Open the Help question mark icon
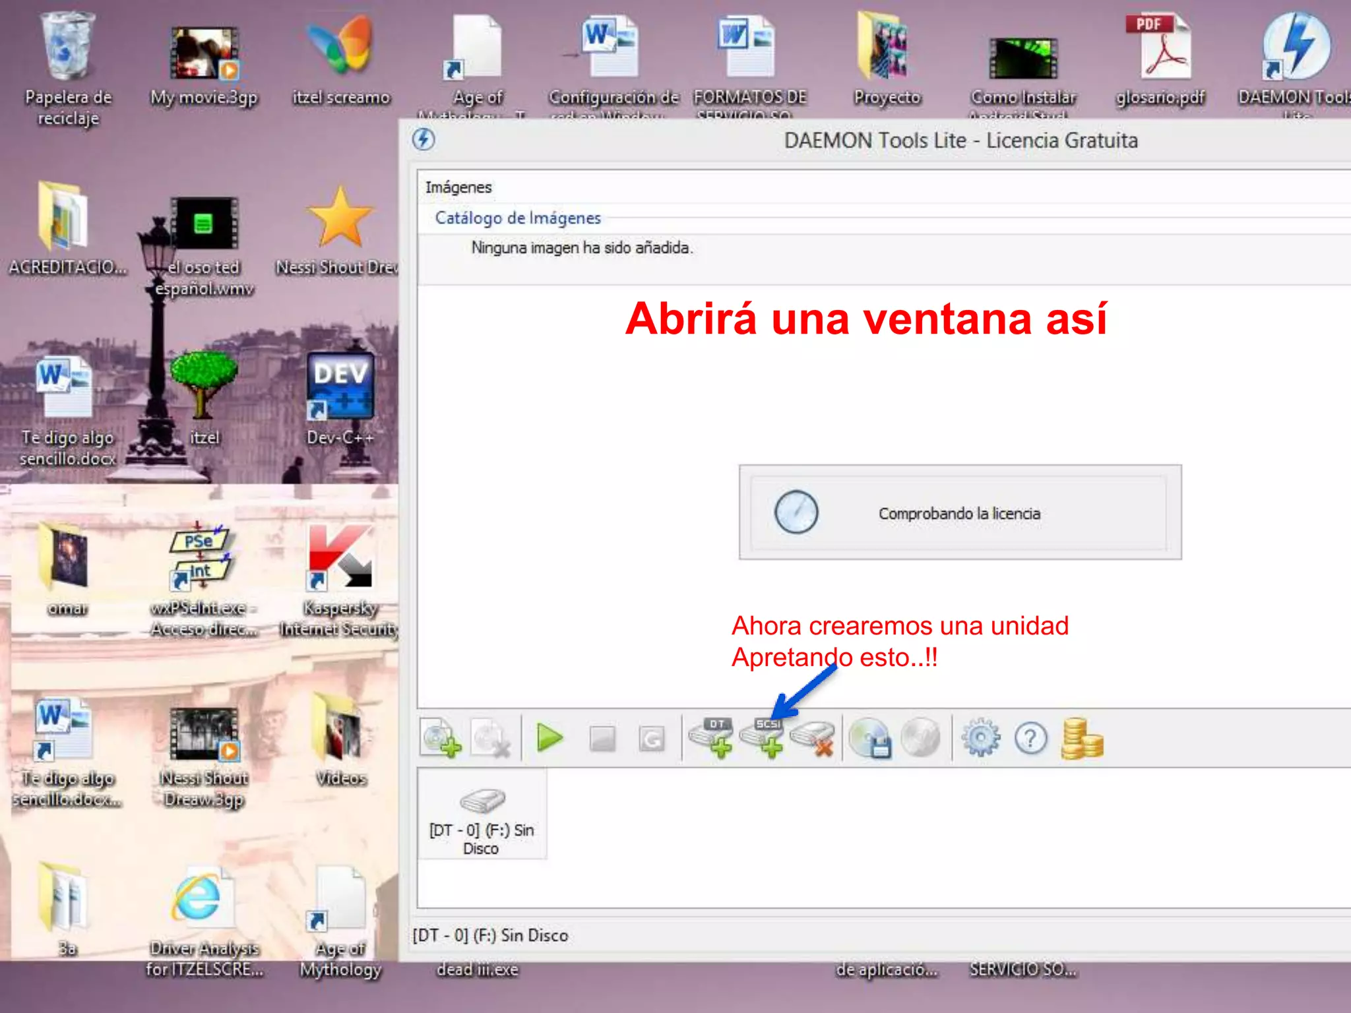The image size is (1351, 1013). click(x=1031, y=739)
